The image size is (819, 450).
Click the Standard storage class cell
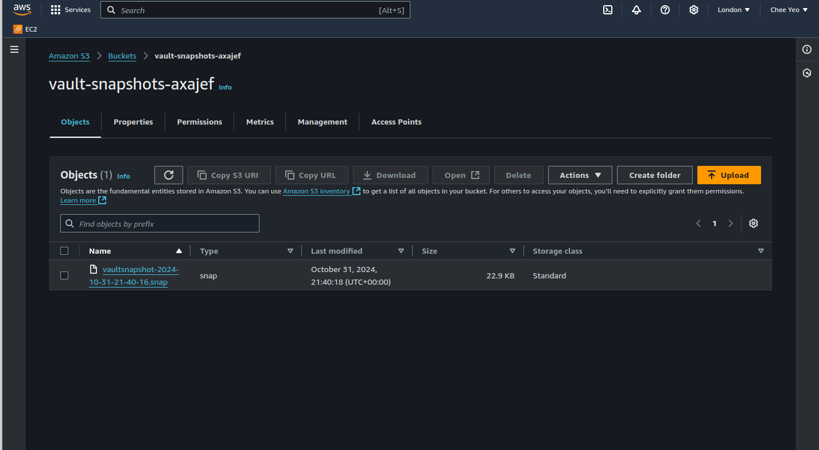point(549,276)
